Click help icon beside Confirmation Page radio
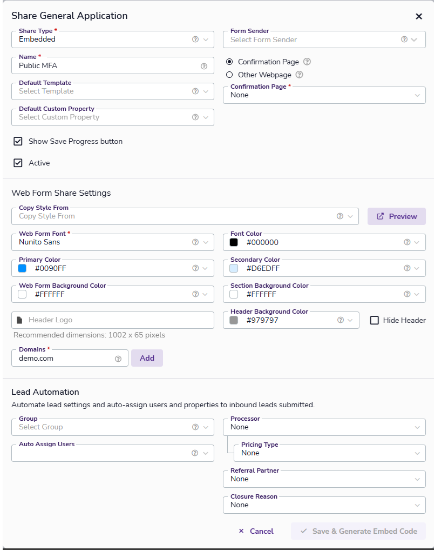Screen dimensions: 435x550 [307, 62]
